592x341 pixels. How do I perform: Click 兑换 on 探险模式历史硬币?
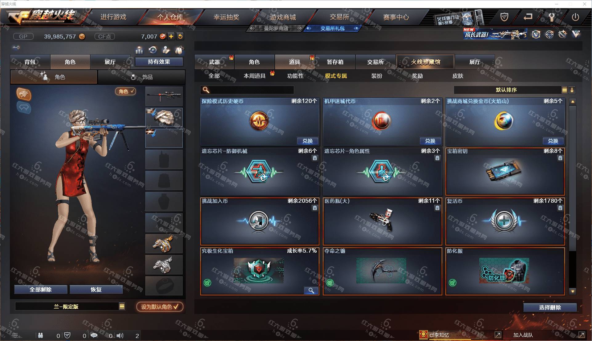pyautogui.click(x=307, y=141)
